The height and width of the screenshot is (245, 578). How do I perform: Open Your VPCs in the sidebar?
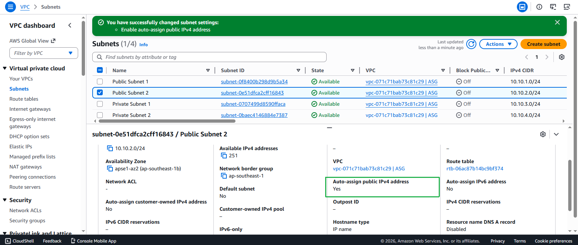[x=21, y=79]
